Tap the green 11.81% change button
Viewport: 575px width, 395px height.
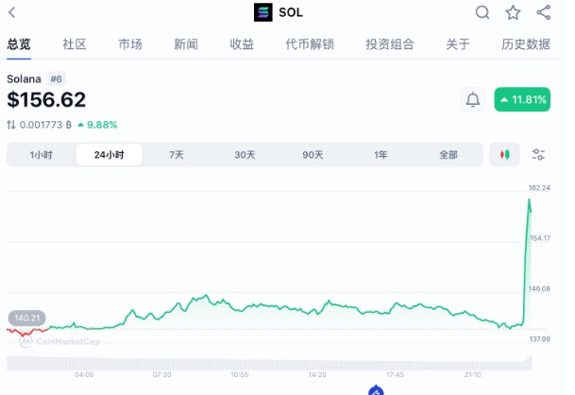click(x=522, y=99)
